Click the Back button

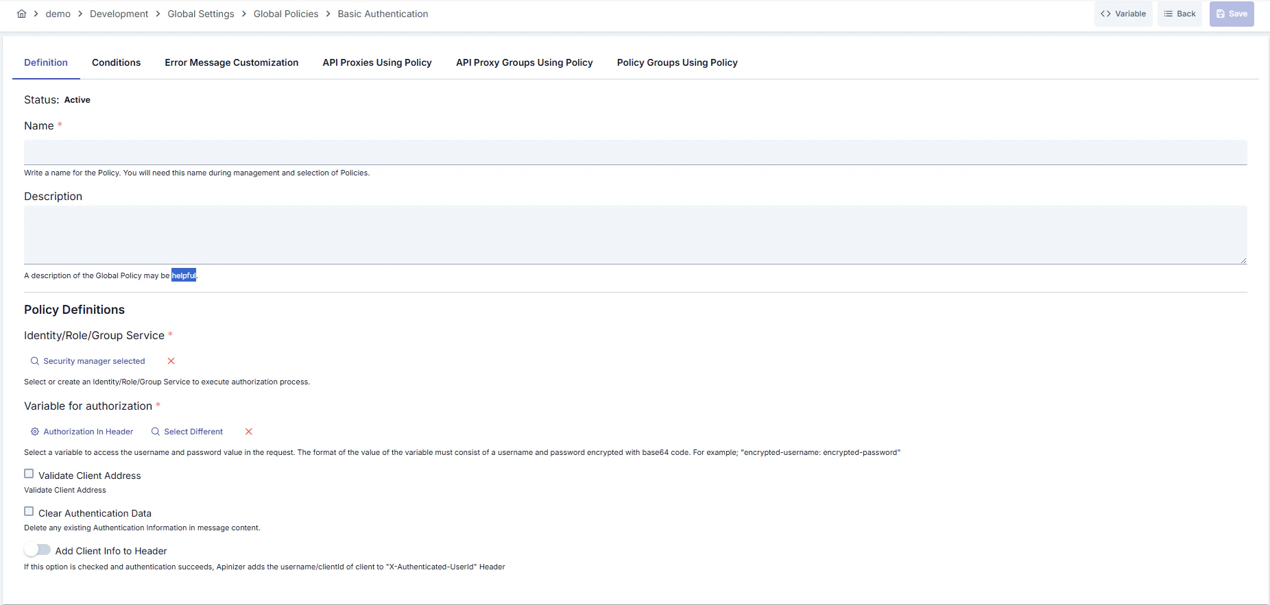(x=1179, y=14)
